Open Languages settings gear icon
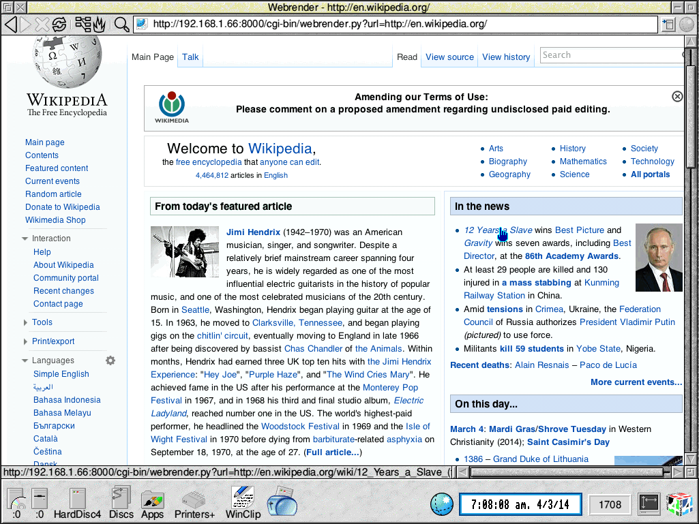Viewport: 699px width, 524px height. 110,360
